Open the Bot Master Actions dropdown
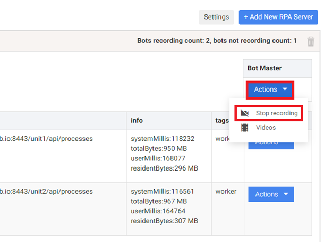The width and height of the screenshot is (324, 242). 270,89
